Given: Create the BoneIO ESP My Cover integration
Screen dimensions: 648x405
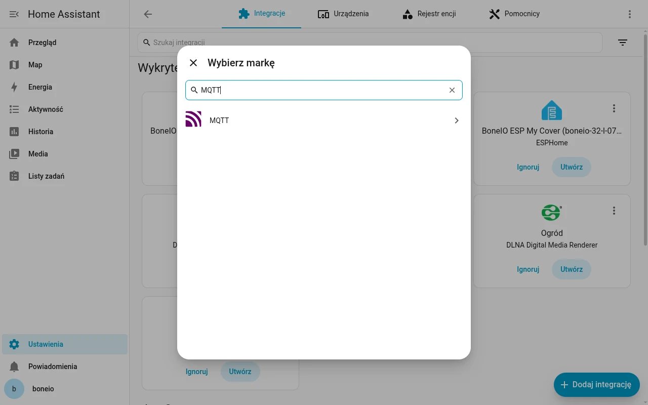Looking at the screenshot, I should tap(572, 167).
